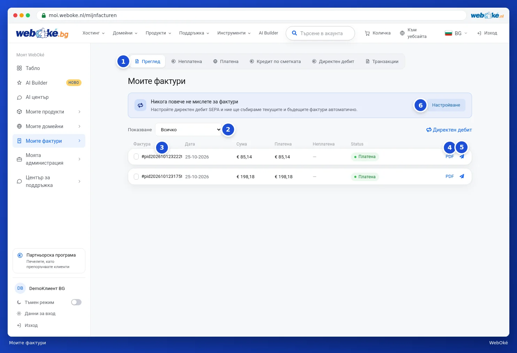517x353 pixels.
Task: Click the Bulgarian flag icon
Action: click(448, 33)
